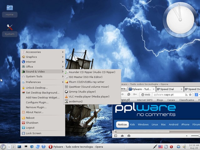
Task: Launch avidemux2 from the submenu
Action: click(x=92, y=102)
